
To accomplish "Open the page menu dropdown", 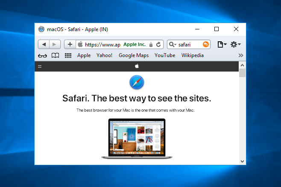I will [x=222, y=44].
